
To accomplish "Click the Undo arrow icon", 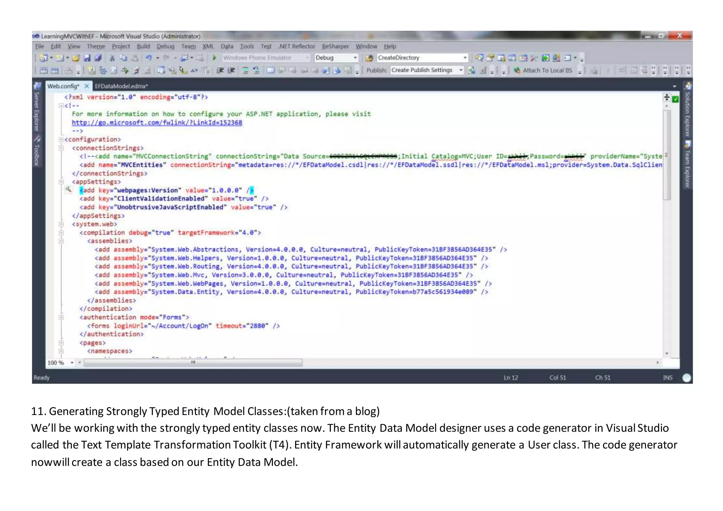I will [149, 58].
